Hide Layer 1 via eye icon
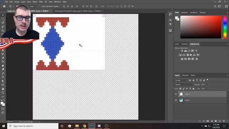 point(176,100)
